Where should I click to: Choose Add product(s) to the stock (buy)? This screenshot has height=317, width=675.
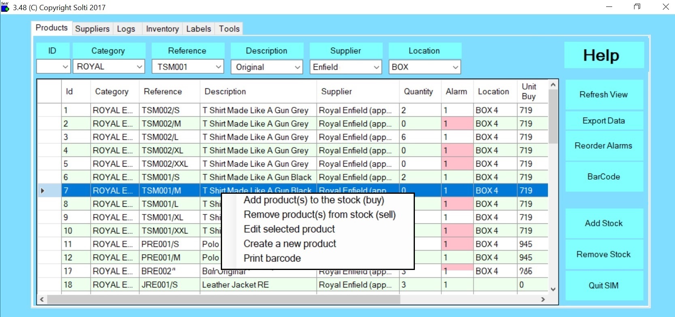pos(314,200)
